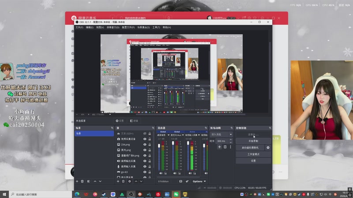Open first mixer channel name dropdown
353x198 pixels.
169,135
